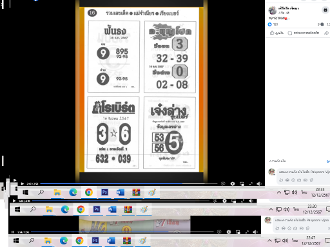Launch Paint from the 23:33 taskbar
Screen dimensions: 330x247
point(152,192)
